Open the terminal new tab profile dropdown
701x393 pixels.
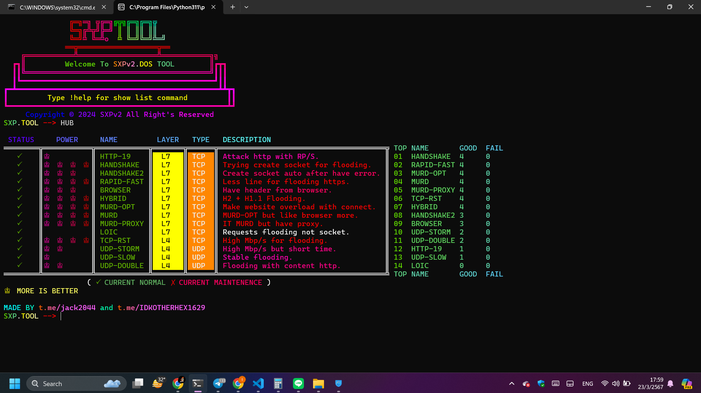click(246, 7)
